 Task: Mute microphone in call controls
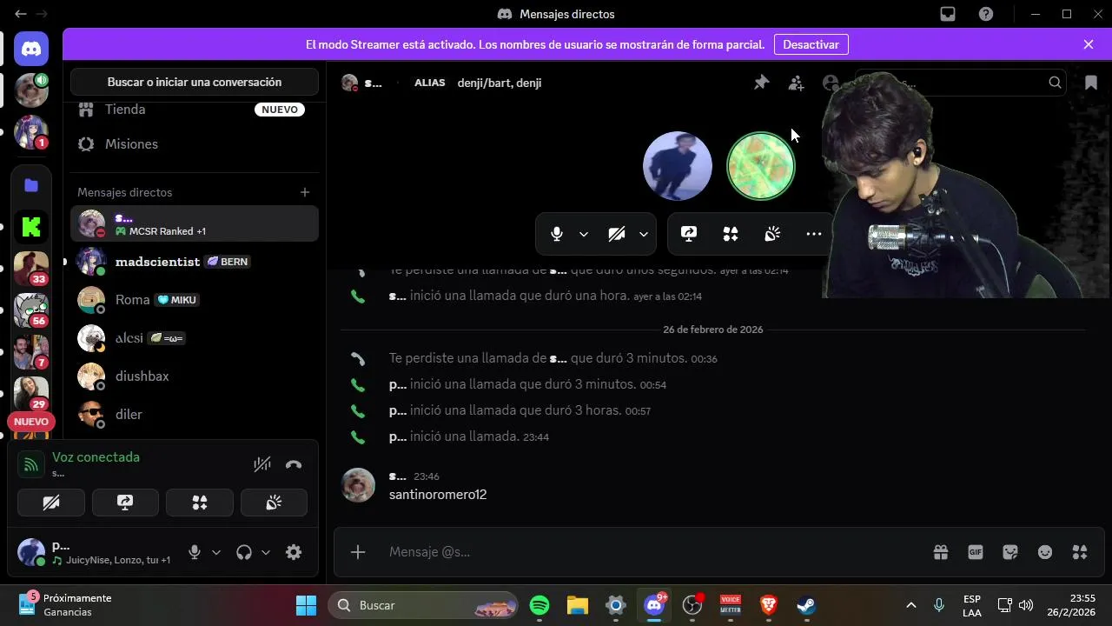tap(557, 234)
